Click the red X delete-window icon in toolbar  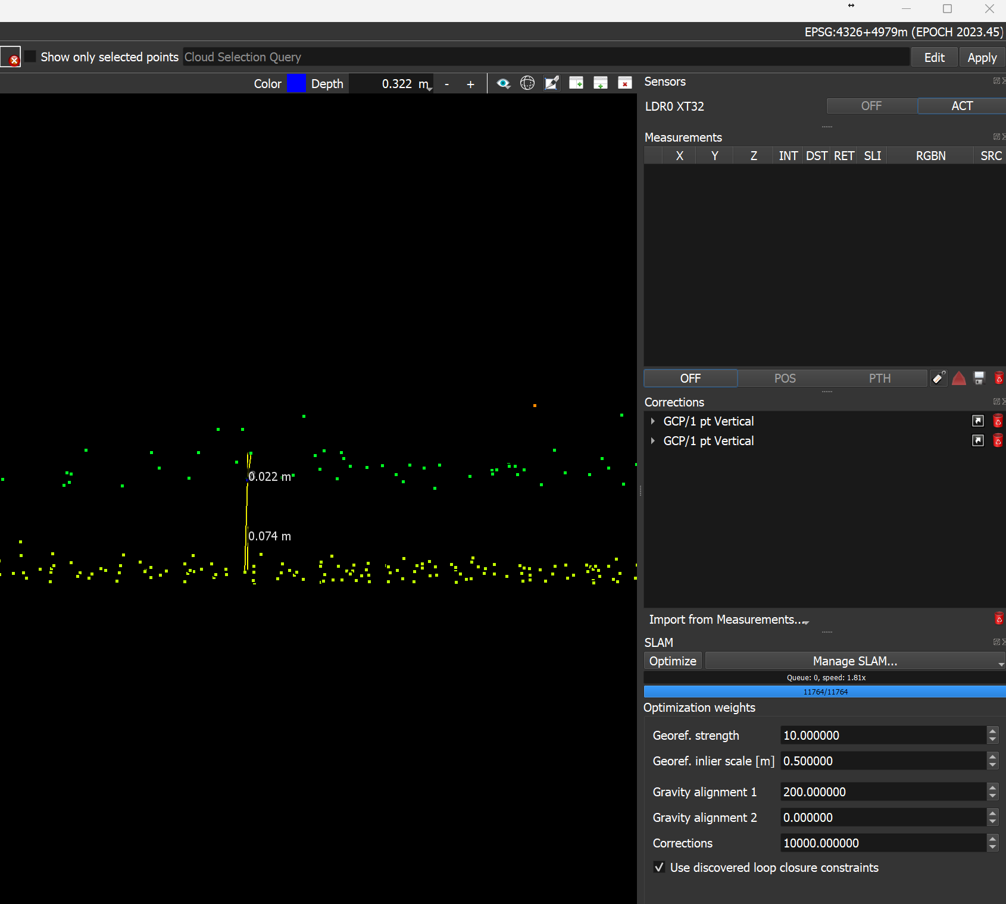[624, 83]
